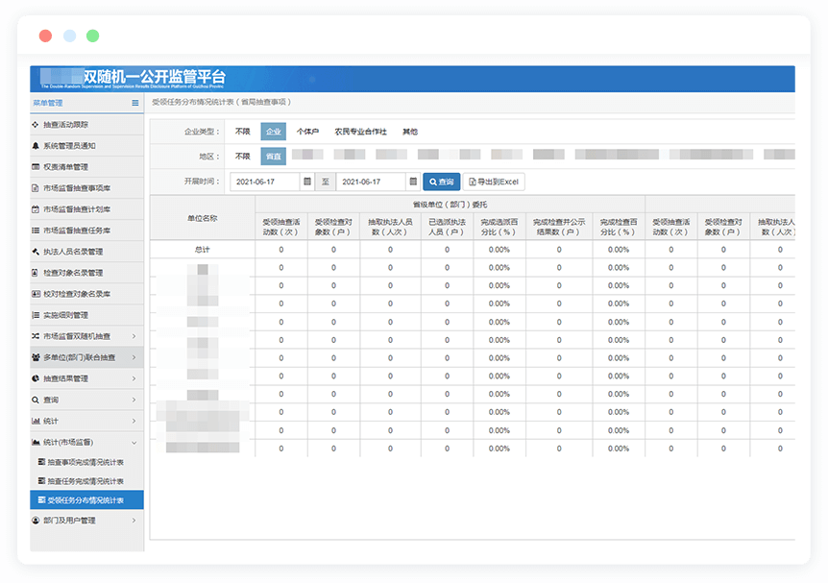Collapse the sidebar using the hamburger icon

(135, 103)
